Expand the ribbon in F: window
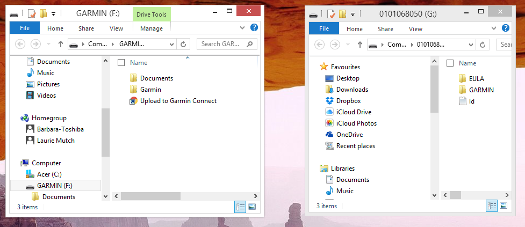The width and height of the screenshot is (525, 227). (243, 28)
